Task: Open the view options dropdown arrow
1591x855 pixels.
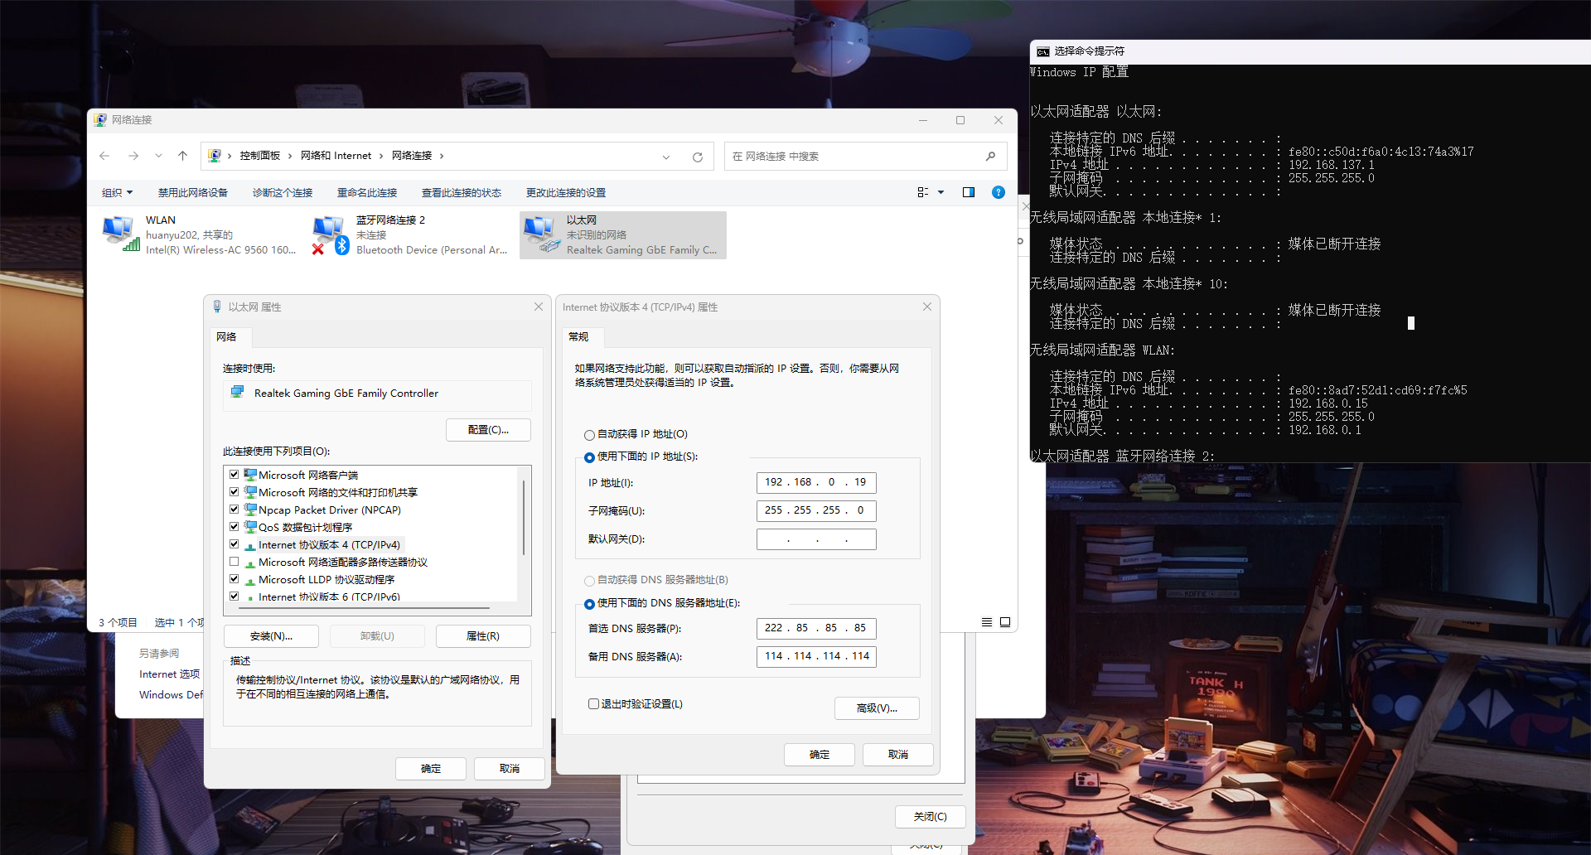Action: coord(941,192)
